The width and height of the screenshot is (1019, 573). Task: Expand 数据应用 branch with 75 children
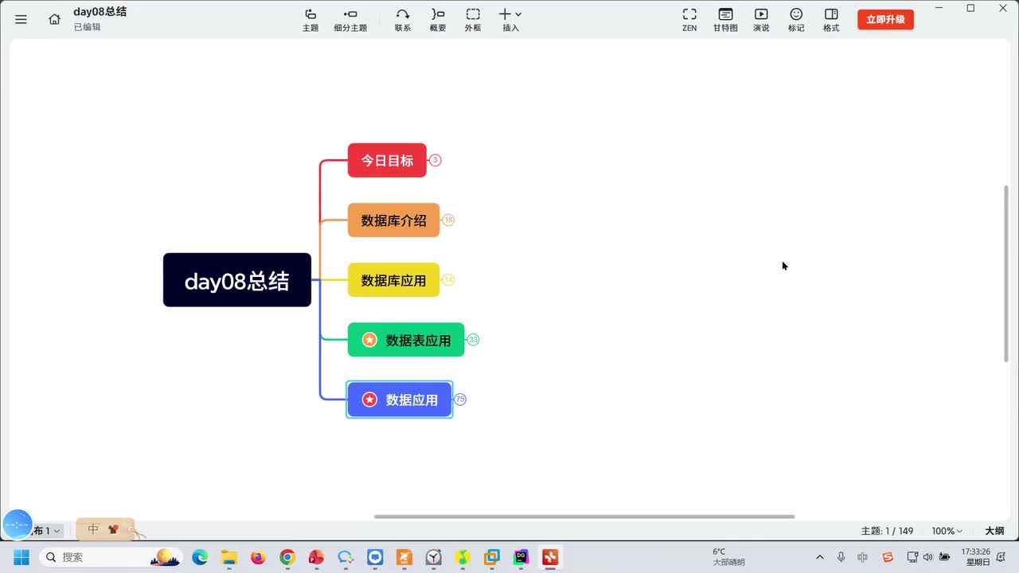pos(460,400)
